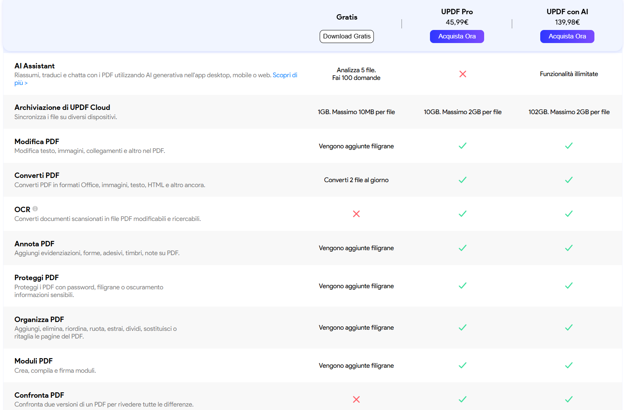Click the Modifica PDF feature title
This screenshot has height=410, width=624.
[37, 141]
